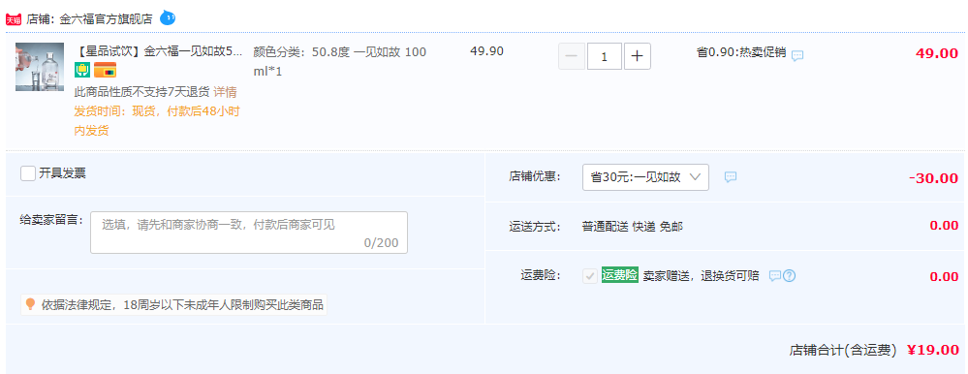This screenshot has width=968, height=374.
Task: Open the 金六福官方旗舰店 store link
Action: (x=106, y=19)
